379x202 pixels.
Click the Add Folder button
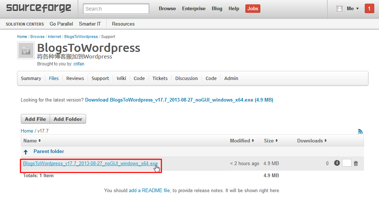[68, 119]
